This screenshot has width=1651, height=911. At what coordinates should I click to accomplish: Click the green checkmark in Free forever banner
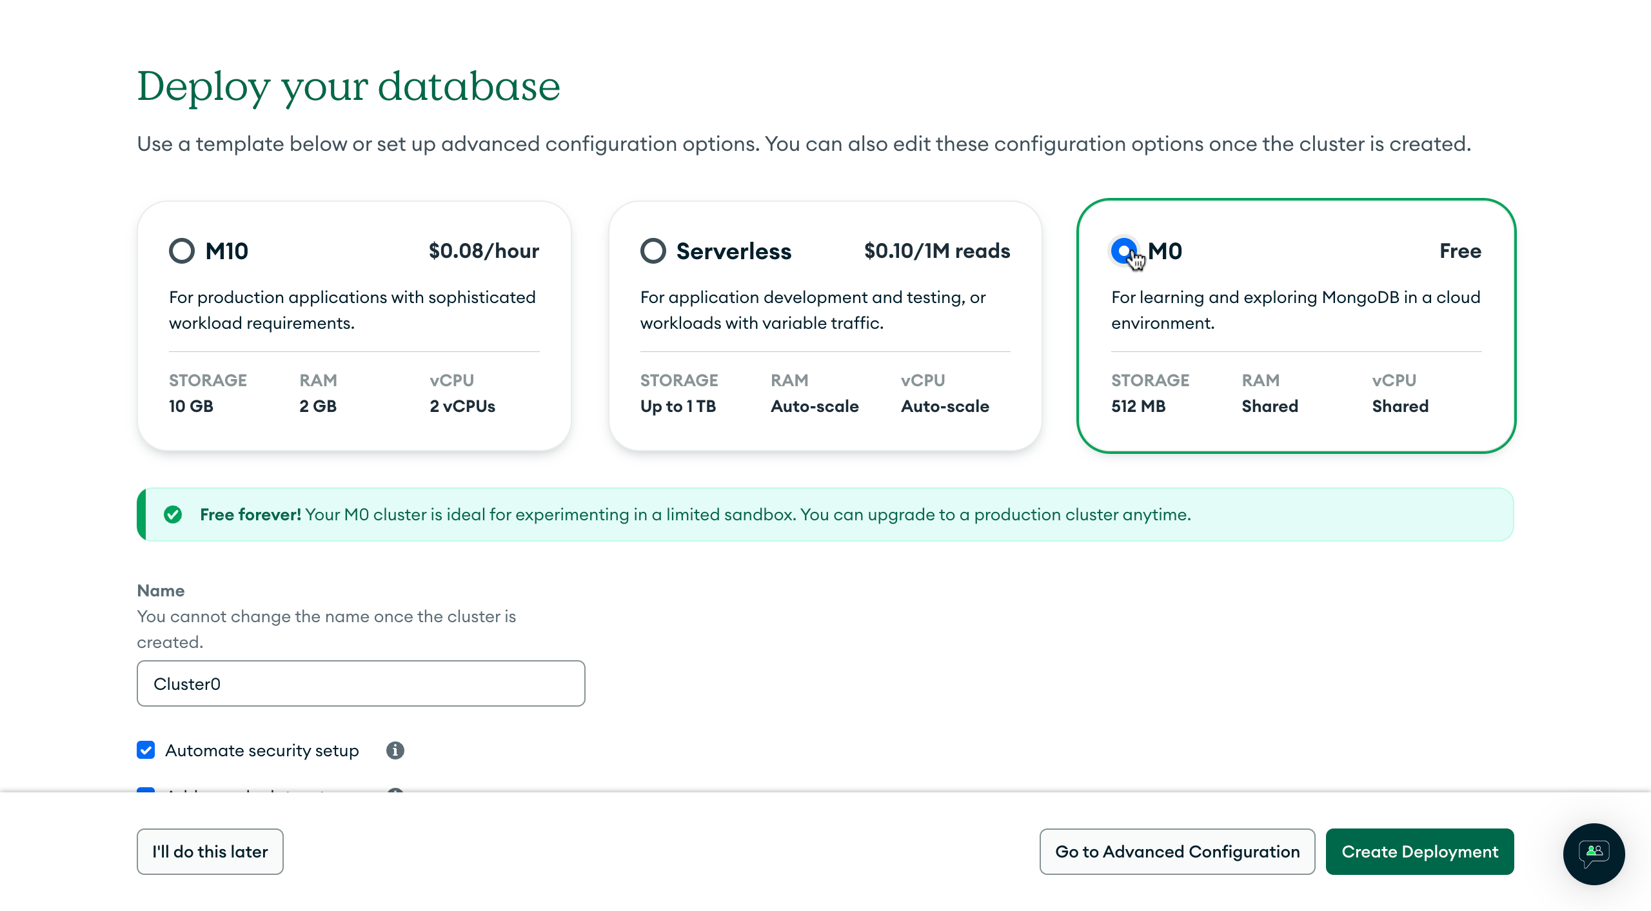click(x=173, y=514)
